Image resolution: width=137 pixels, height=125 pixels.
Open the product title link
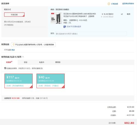[80, 15]
